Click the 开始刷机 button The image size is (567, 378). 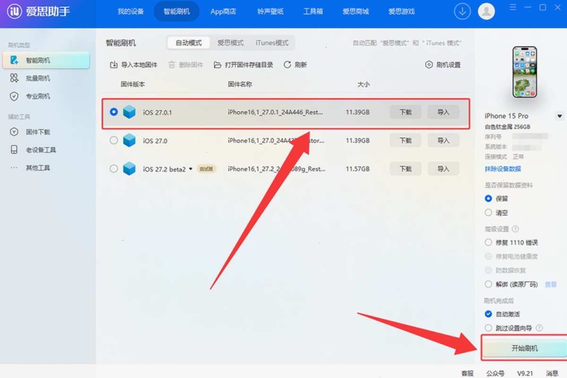coord(524,348)
